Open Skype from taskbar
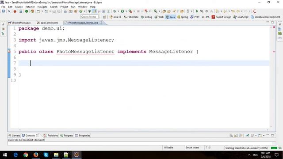Image resolution: width=283 pixels, height=159 pixels. click(x=46, y=155)
